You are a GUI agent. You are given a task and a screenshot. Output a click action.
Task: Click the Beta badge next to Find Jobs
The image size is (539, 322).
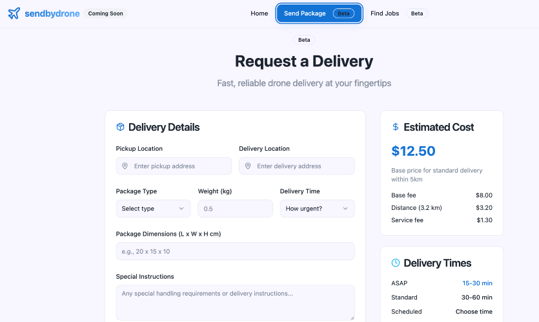(417, 14)
